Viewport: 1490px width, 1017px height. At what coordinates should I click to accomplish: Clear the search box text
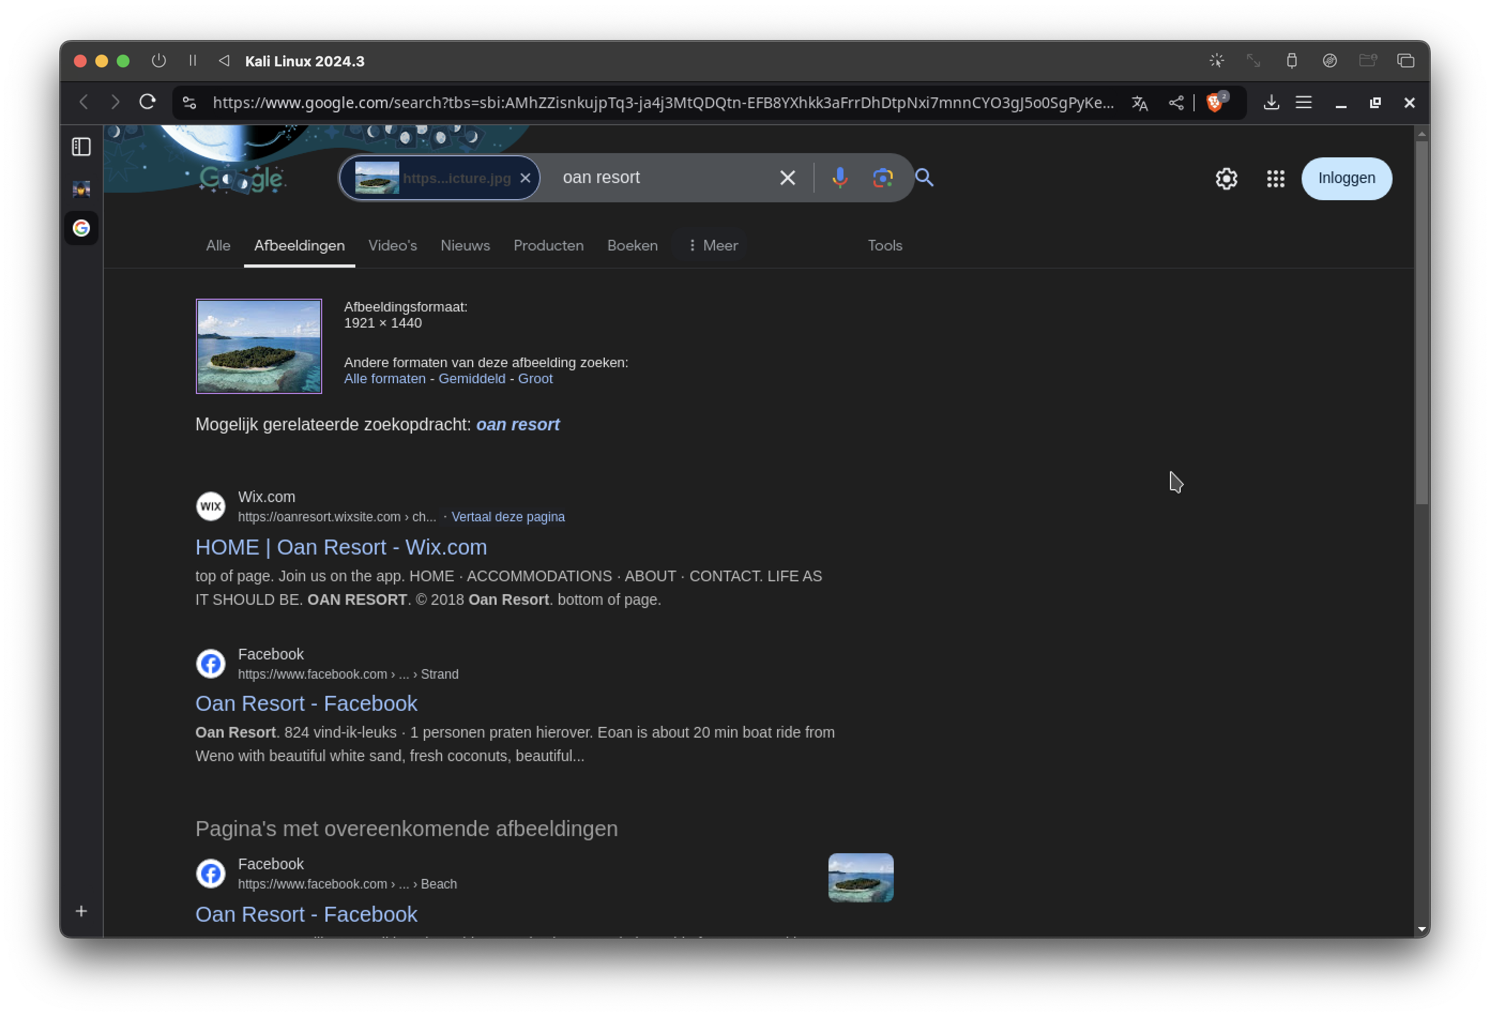point(787,178)
